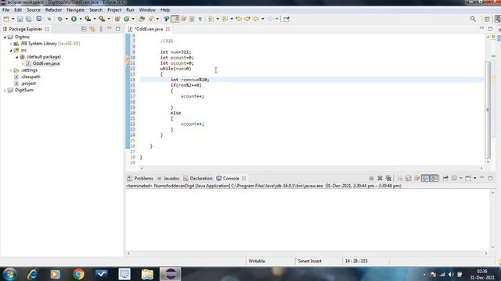Click Remove Launch icon in Console
The height and width of the screenshot is (281, 501).
coord(380,179)
